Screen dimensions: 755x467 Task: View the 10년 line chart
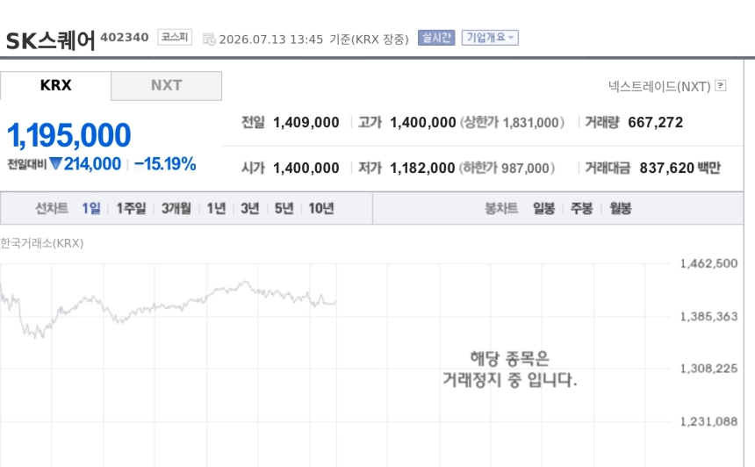click(x=321, y=208)
